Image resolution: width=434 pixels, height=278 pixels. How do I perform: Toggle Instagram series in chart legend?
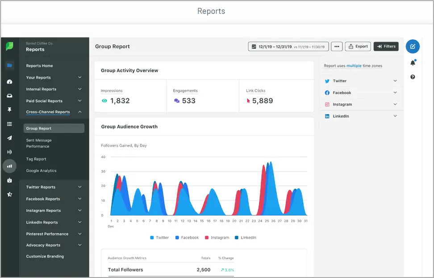pyautogui.click(x=217, y=237)
